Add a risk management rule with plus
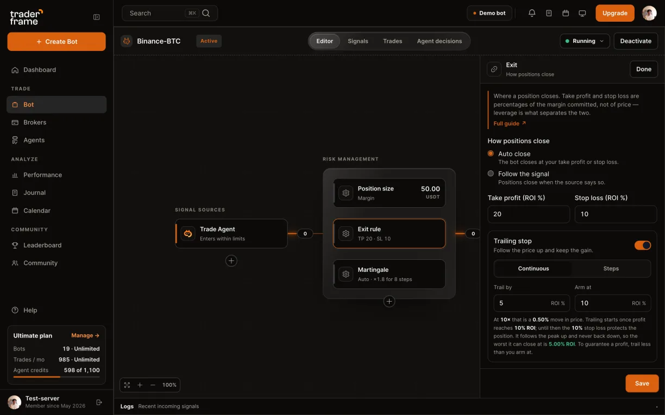The image size is (665, 415). tap(389, 302)
